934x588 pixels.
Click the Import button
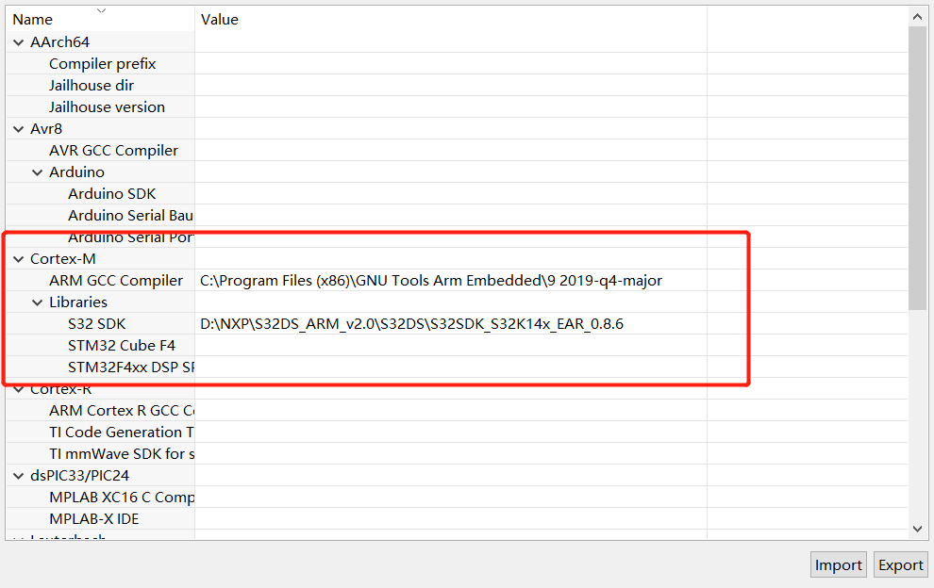[838, 564]
